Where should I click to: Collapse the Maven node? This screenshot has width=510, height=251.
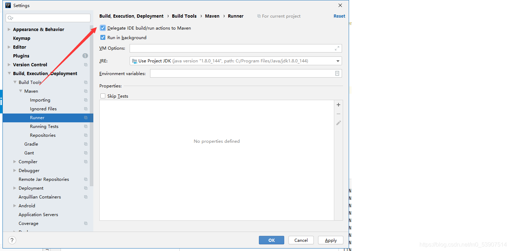[x=20, y=91]
